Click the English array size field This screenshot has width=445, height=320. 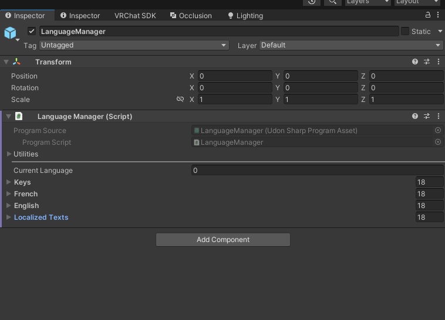point(429,206)
